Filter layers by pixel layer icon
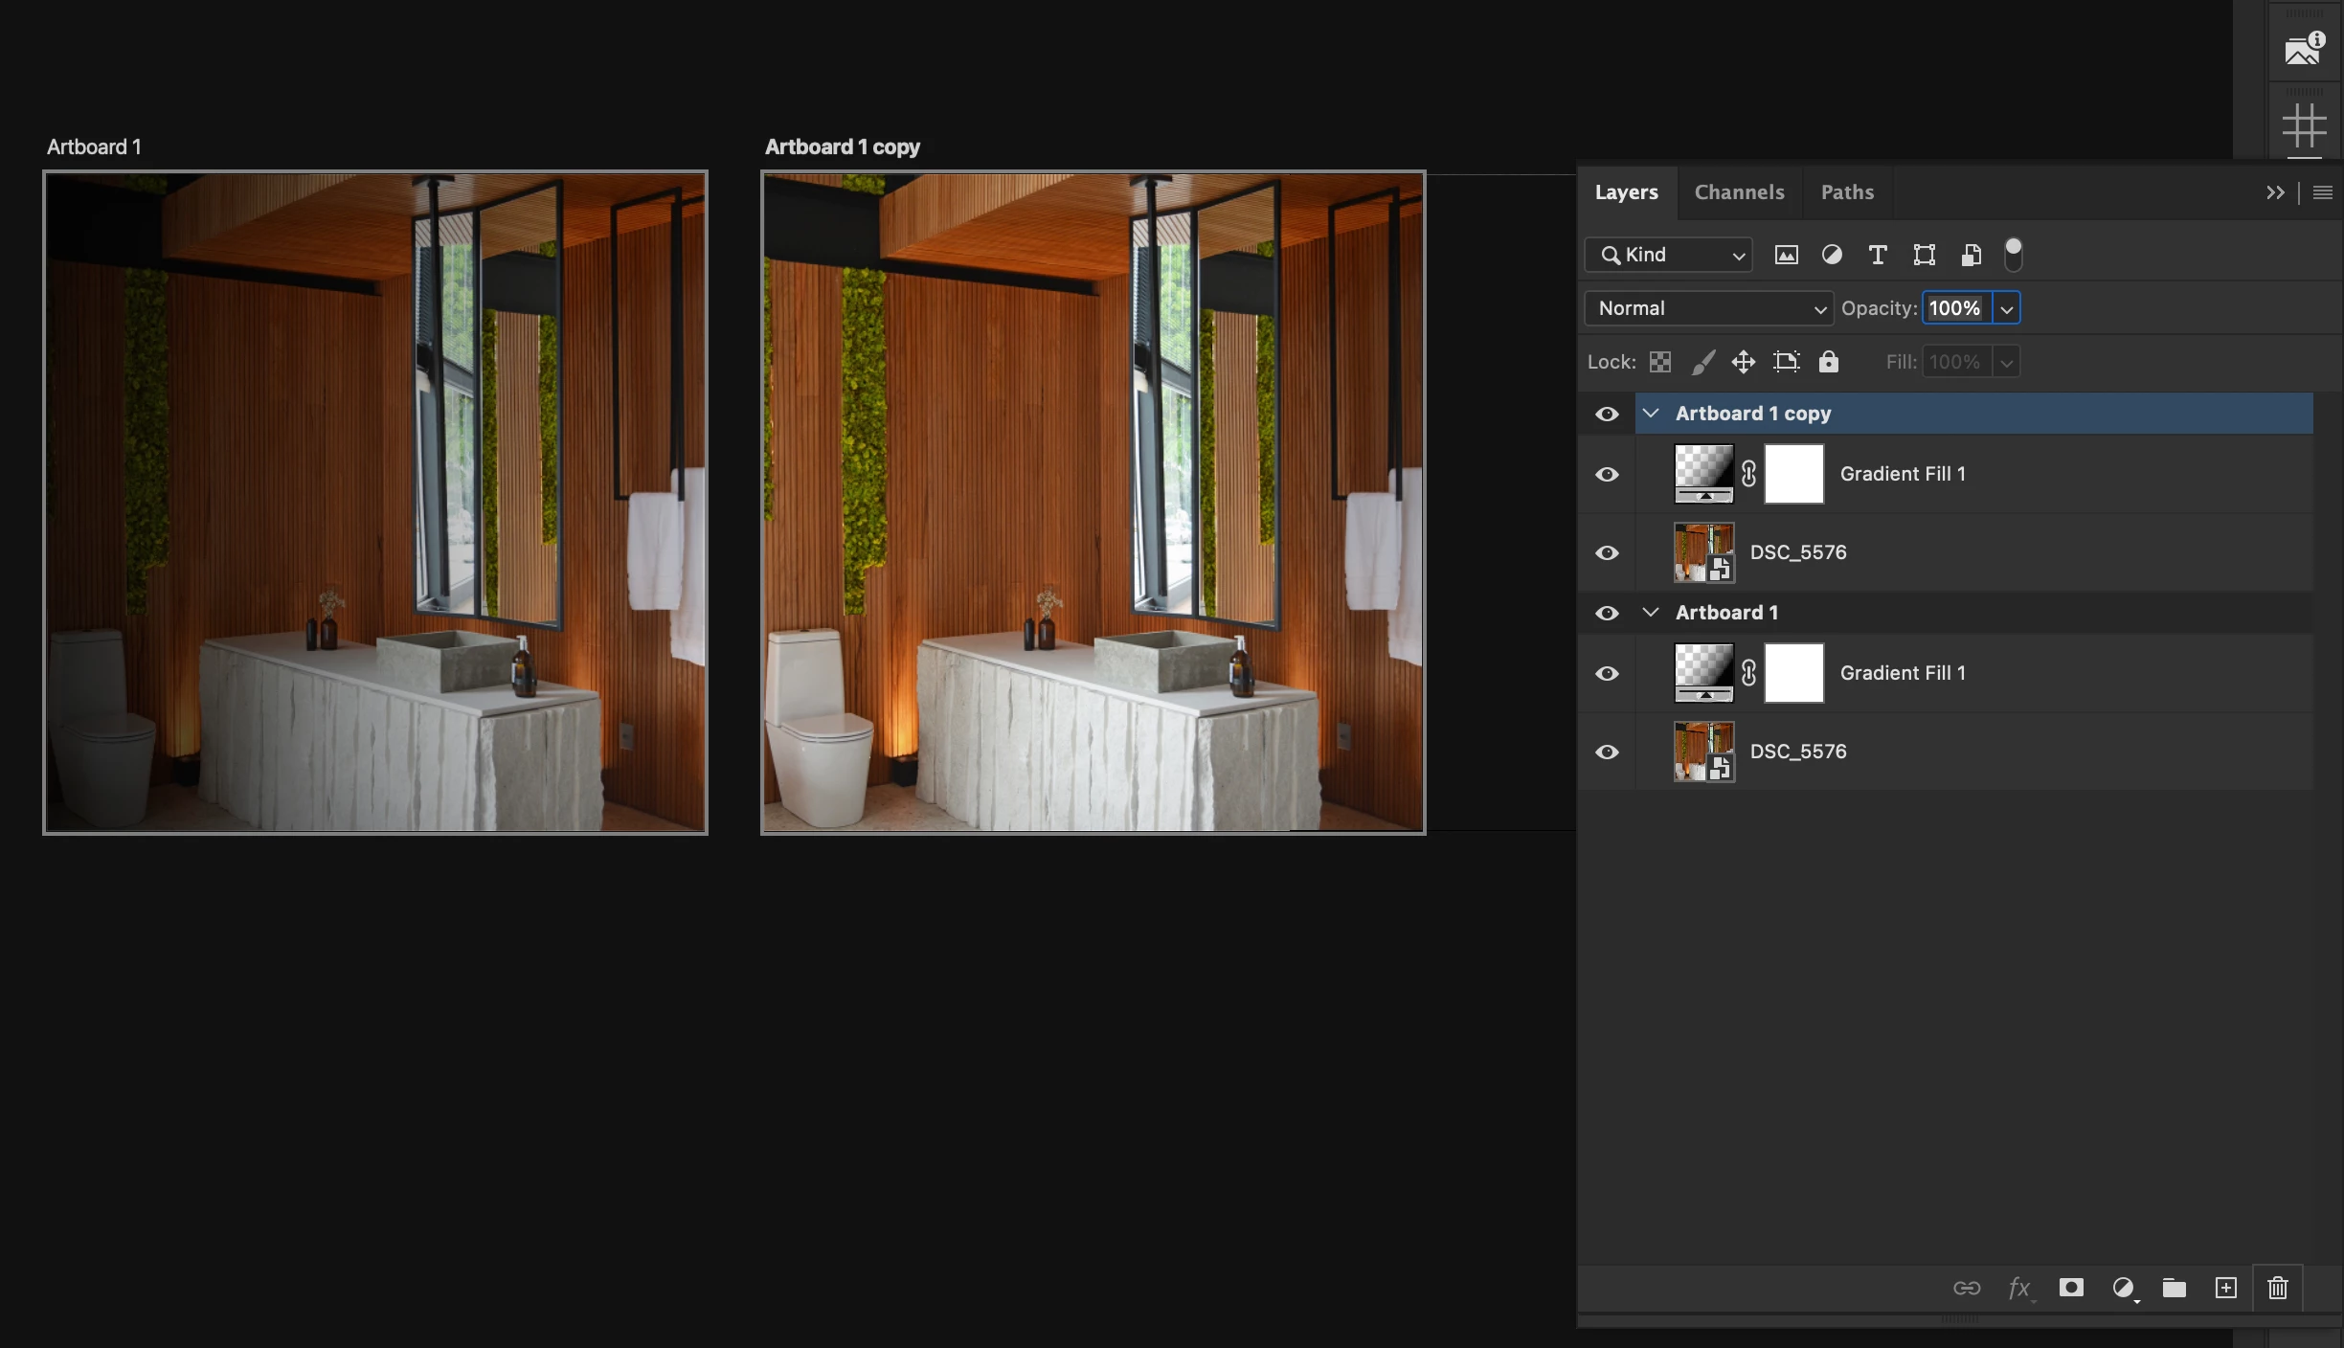2344x1348 pixels. click(x=1786, y=255)
